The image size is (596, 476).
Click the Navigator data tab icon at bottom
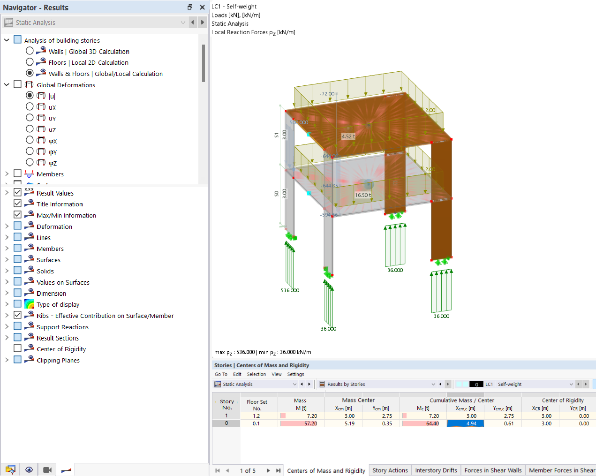pos(10,469)
